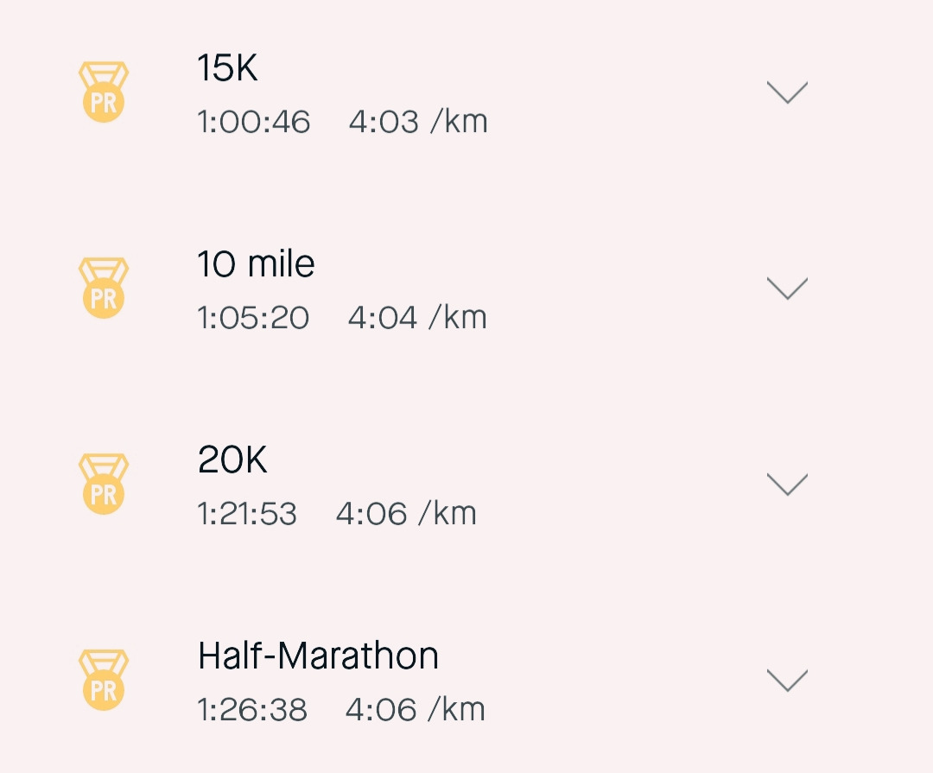Expand the 20K record chevron
Viewport: 933px width, 773px height.
(x=787, y=484)
